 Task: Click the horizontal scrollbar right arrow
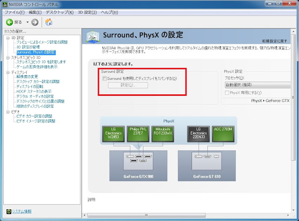point(288,215)
